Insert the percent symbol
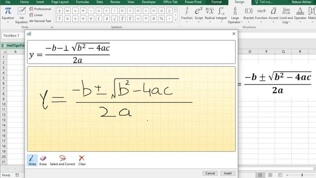Viewport: 316px width, 178px height. coord(161,19)
